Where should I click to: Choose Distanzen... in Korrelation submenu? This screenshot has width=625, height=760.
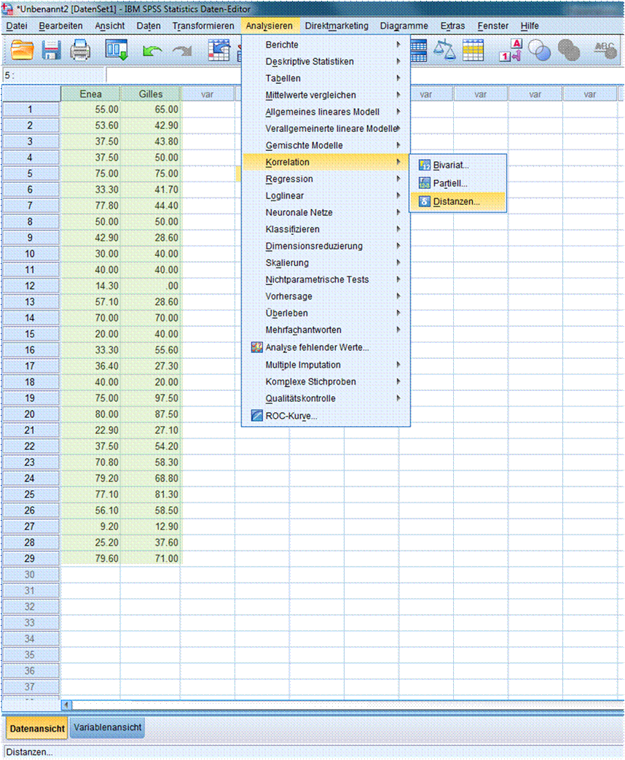coord(457,201)
